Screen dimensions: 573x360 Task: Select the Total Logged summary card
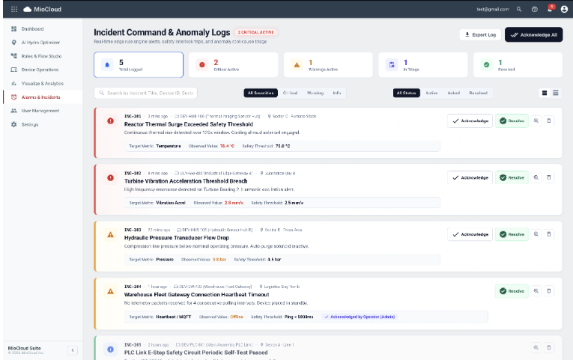[139, 64]
